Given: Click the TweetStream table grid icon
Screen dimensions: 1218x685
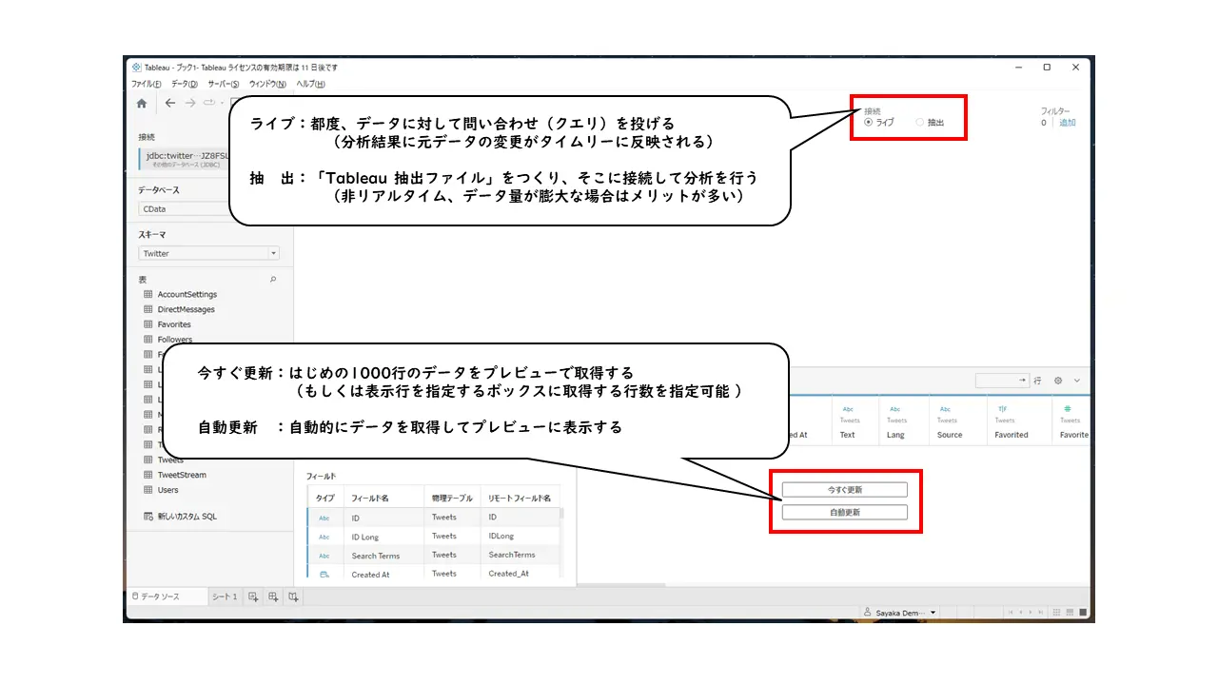Looking at the screenshot, I should tap(148, 475).
